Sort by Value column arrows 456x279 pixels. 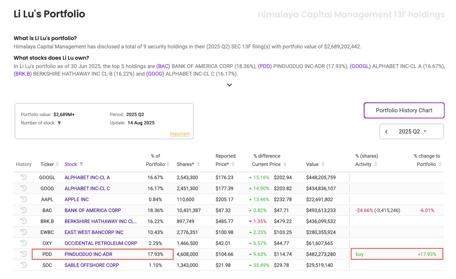point(323,164)
